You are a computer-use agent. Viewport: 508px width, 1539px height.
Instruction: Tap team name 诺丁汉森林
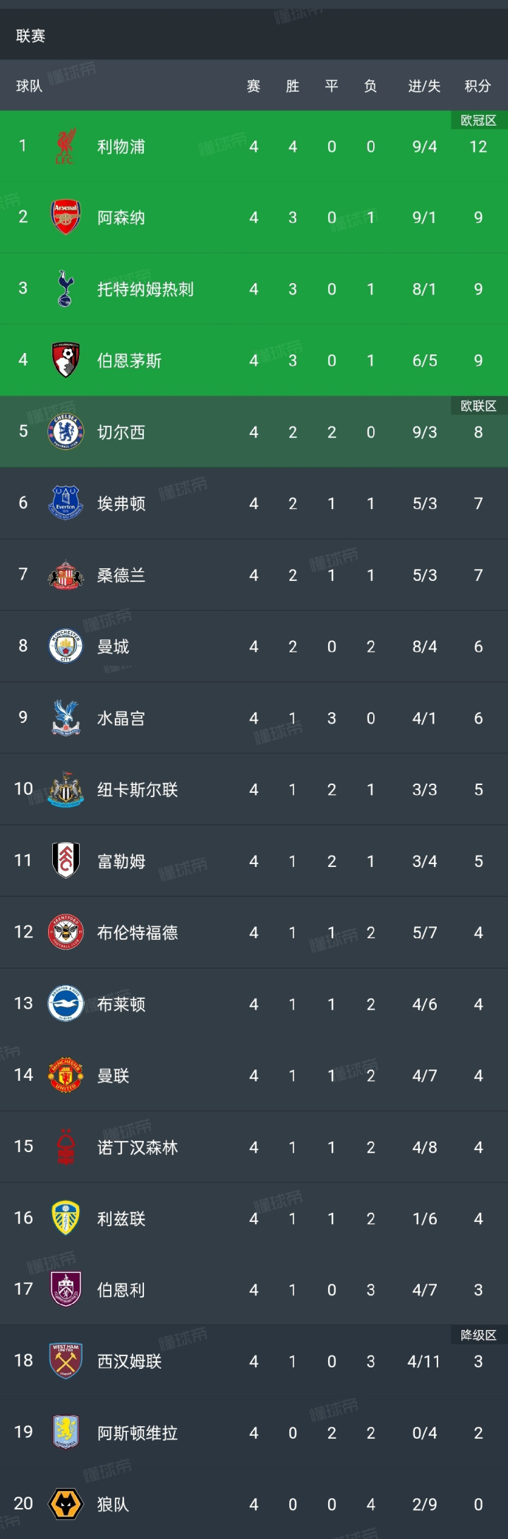point(137,1147)
